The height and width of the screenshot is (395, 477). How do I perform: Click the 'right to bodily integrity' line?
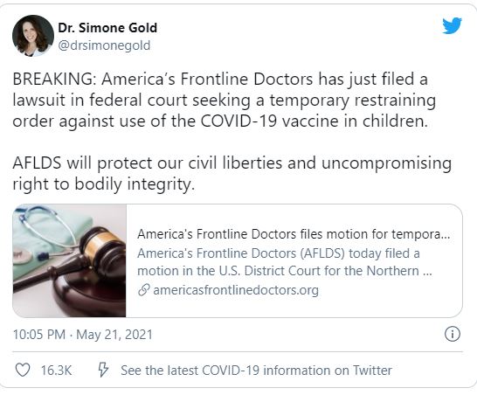tap(103, 184)
